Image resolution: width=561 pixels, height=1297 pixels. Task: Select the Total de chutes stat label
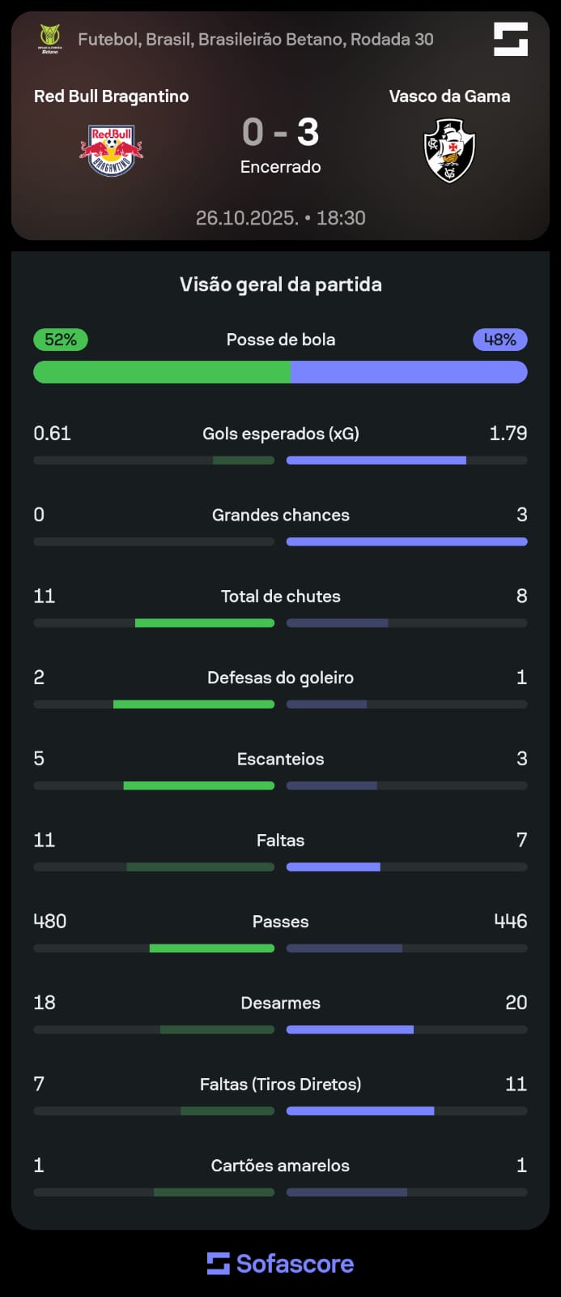coord(280,597)
